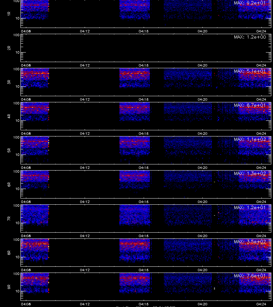Image resolution: width=273 pixels, height=307 pixels.
Task: Select the MAX: 3.5e+02 readout
Action: point(250,242)
